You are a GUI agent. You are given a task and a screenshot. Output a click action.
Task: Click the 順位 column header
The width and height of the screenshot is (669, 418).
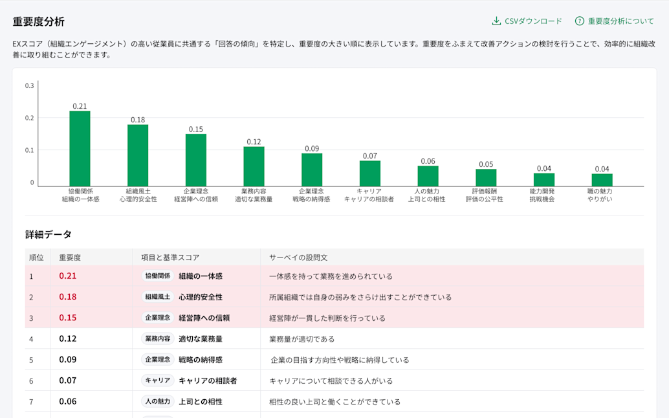tap(36, 258)
